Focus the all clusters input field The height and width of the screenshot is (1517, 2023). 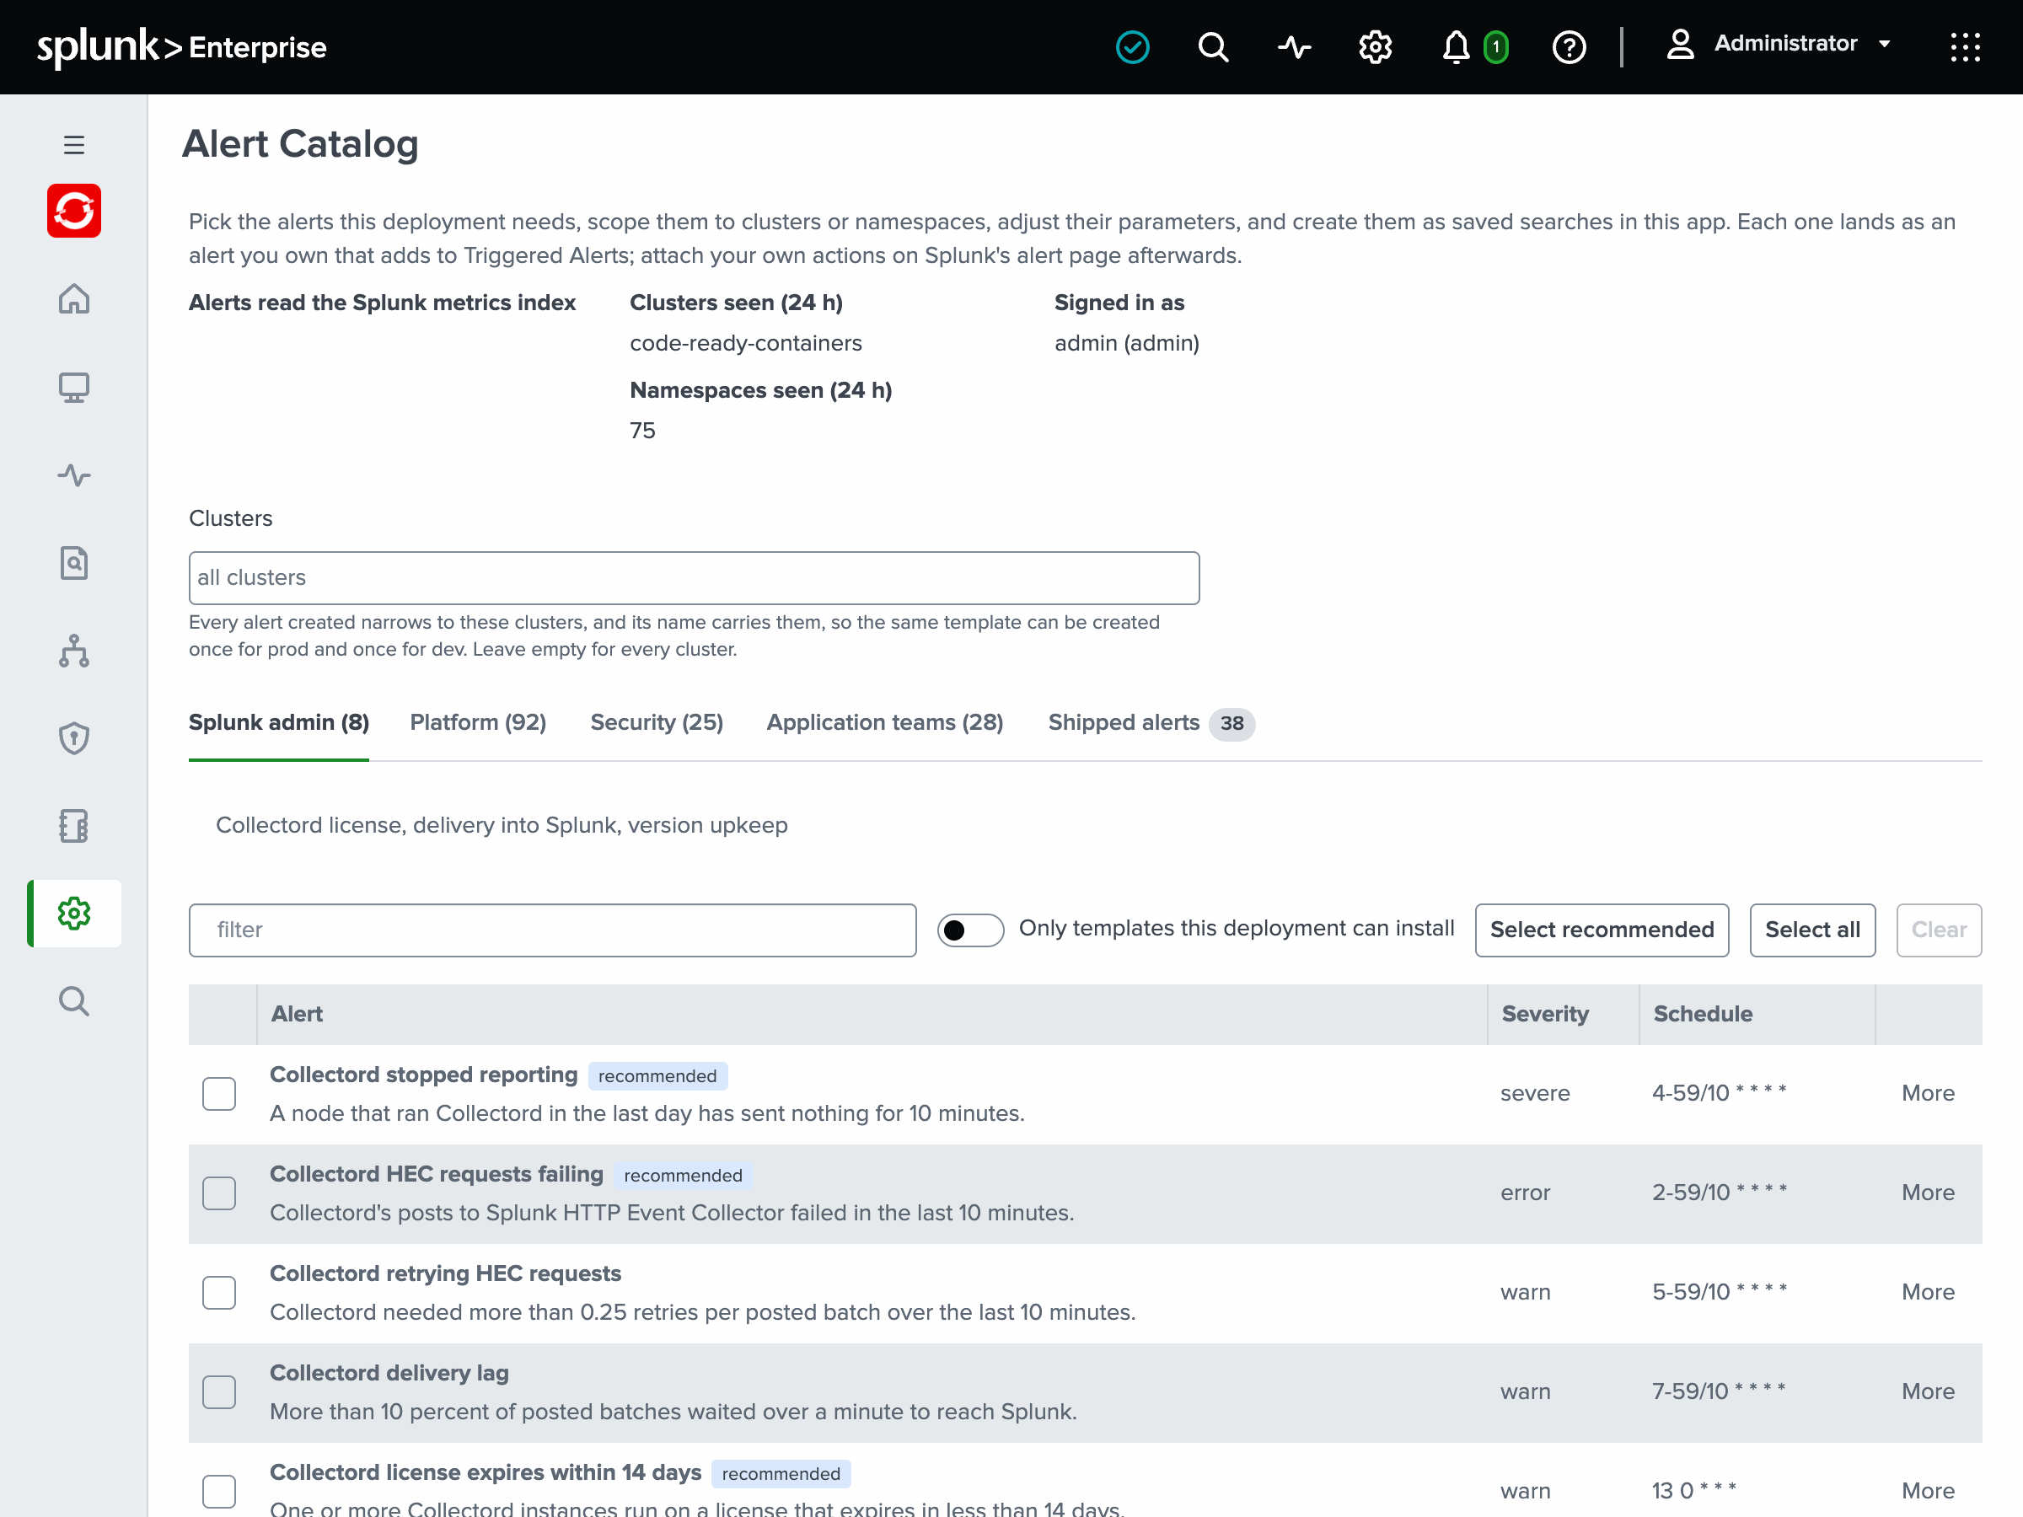(695, 577)
